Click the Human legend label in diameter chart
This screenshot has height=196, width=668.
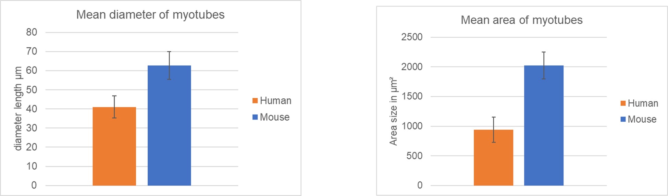(275, 101)
